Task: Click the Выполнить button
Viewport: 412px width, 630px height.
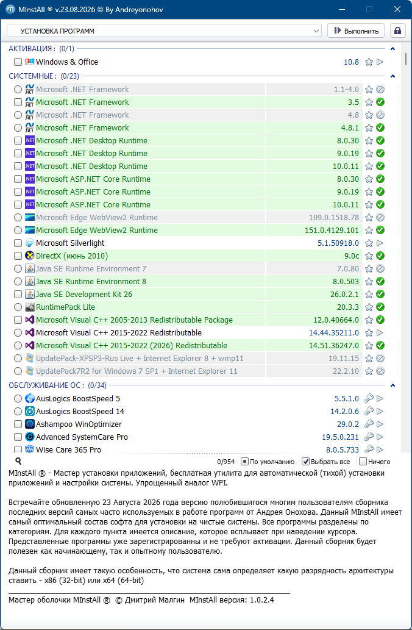Action: [x=356, y=31]
